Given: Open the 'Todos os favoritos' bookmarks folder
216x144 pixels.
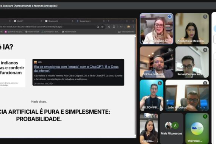Looking at the screenshot, I should point(126,32).
